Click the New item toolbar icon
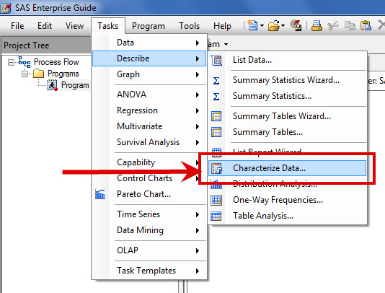 click(x=252, y=25)
